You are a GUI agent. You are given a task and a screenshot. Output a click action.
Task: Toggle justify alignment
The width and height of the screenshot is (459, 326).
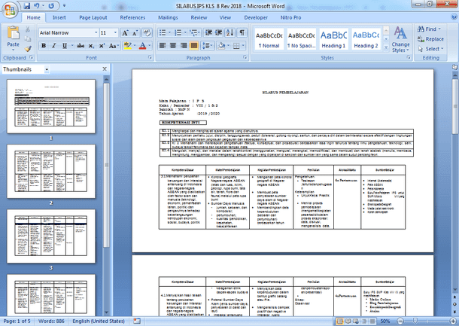[x=194, y=46]
